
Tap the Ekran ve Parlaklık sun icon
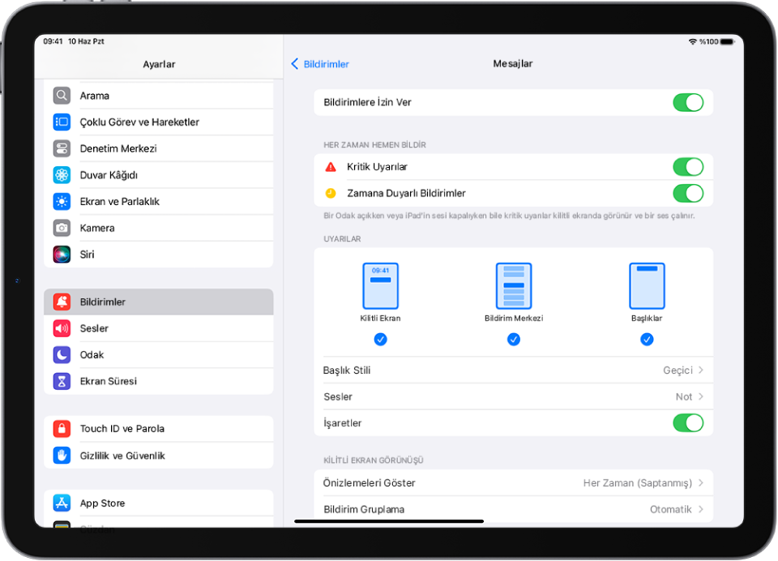click(62, 201)
